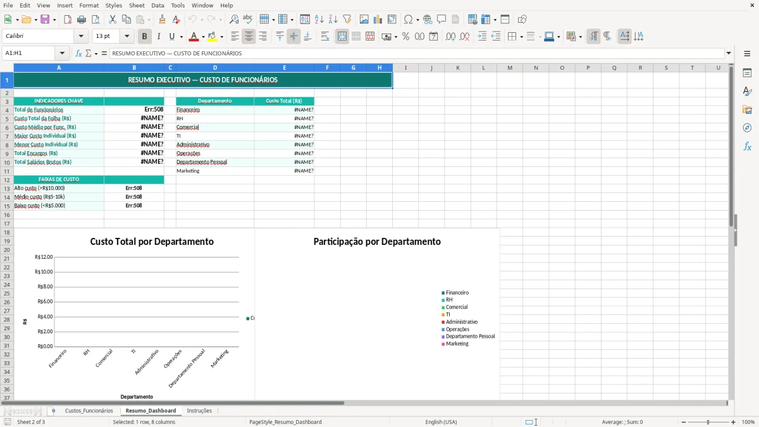Click the AutoFilter funnel icon
Screen dimensions: 759x427
[x=347, y=20]
